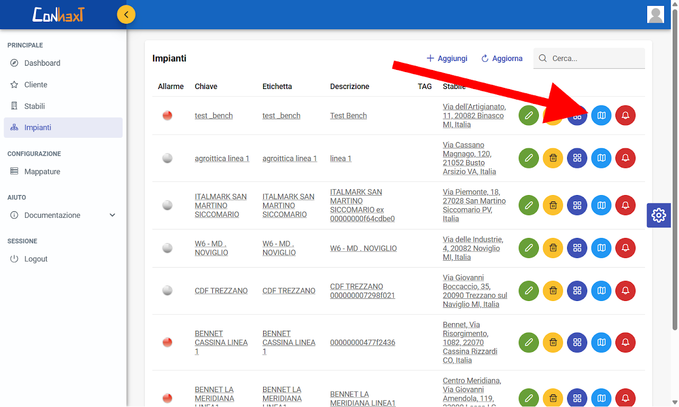
Task: Click red alarm indicator for test_bench
Action: coord(168,116)
